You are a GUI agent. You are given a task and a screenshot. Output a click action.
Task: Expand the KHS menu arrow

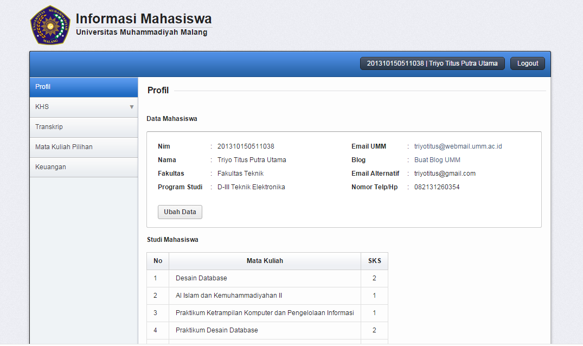tap(132, 107)
